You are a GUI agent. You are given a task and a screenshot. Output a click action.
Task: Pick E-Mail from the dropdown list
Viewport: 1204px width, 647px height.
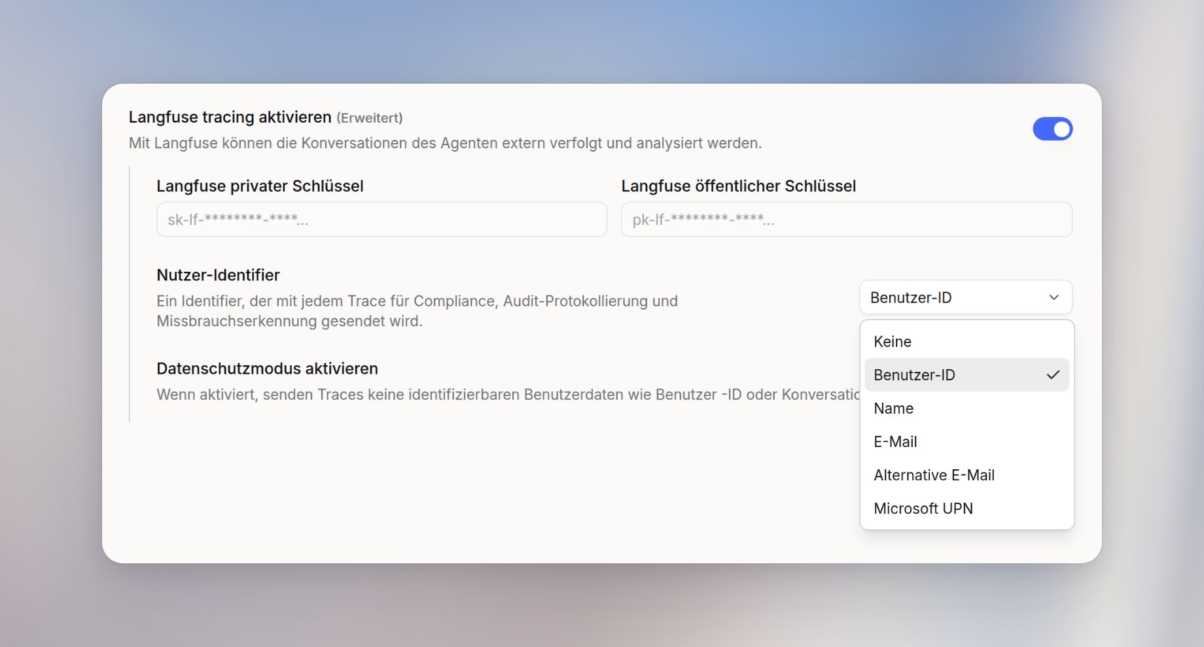tap(966, 442)
